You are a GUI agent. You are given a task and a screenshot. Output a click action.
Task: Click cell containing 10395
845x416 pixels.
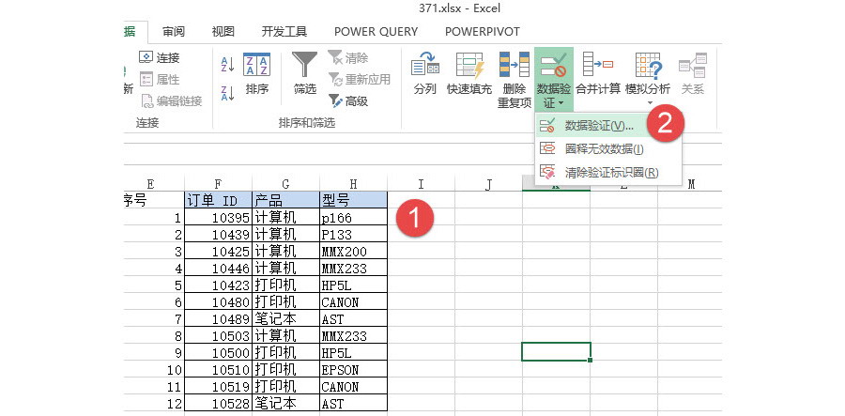click(218, 217)
